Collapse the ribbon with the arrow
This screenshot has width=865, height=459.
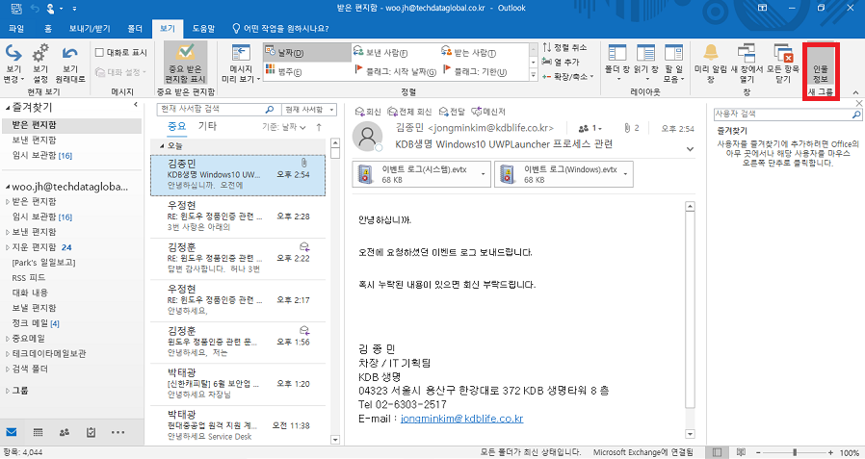(855, 92)
